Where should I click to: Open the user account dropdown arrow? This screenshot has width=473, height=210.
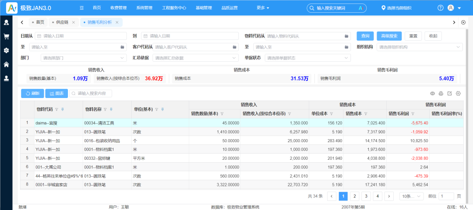pyautogui.click(x=459, y=8)
